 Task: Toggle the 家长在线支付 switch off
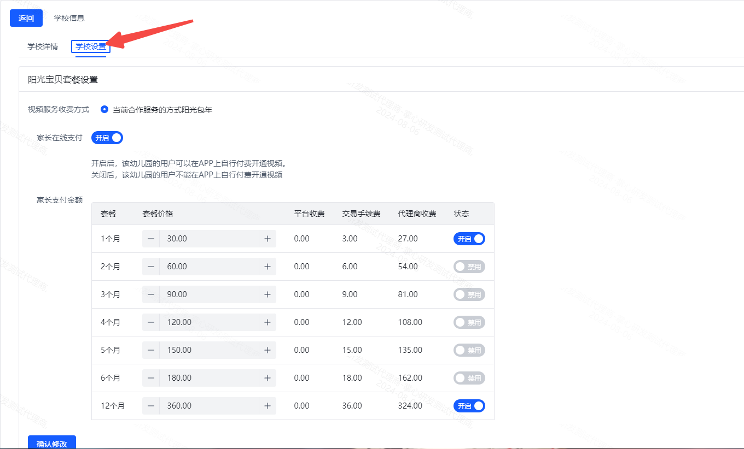[x=107, y=138]
